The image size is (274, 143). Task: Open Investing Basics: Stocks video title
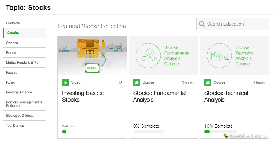pyautogui.click(x=83, y=96)
